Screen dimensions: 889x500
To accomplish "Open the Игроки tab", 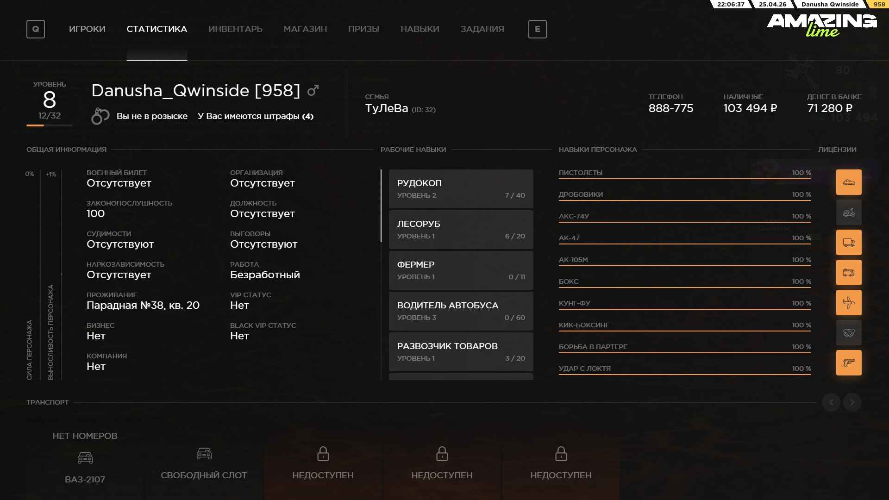I will pyautogui.click(x=87, y=29).
